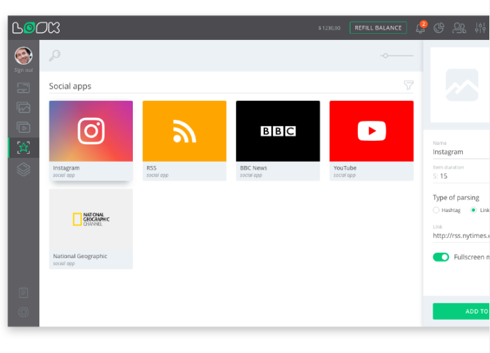The image size is (490, 353).
Task: Click the Link URL input field
Action: (461, 236)
